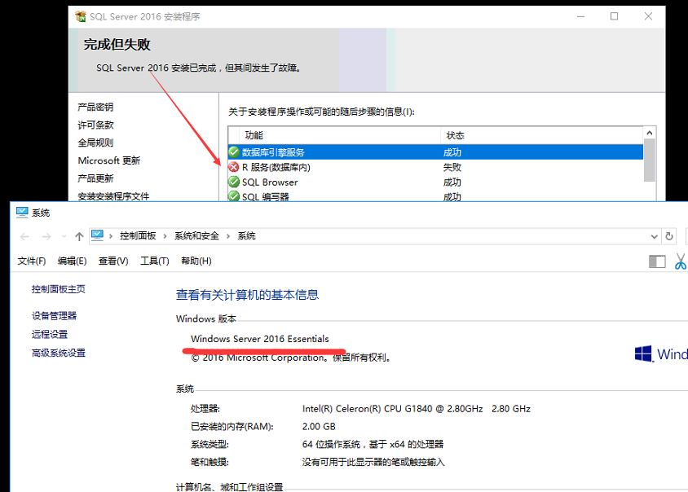Open the 查看(V) menu
Viewport: 688px width, 492px height.
point(113,261)
